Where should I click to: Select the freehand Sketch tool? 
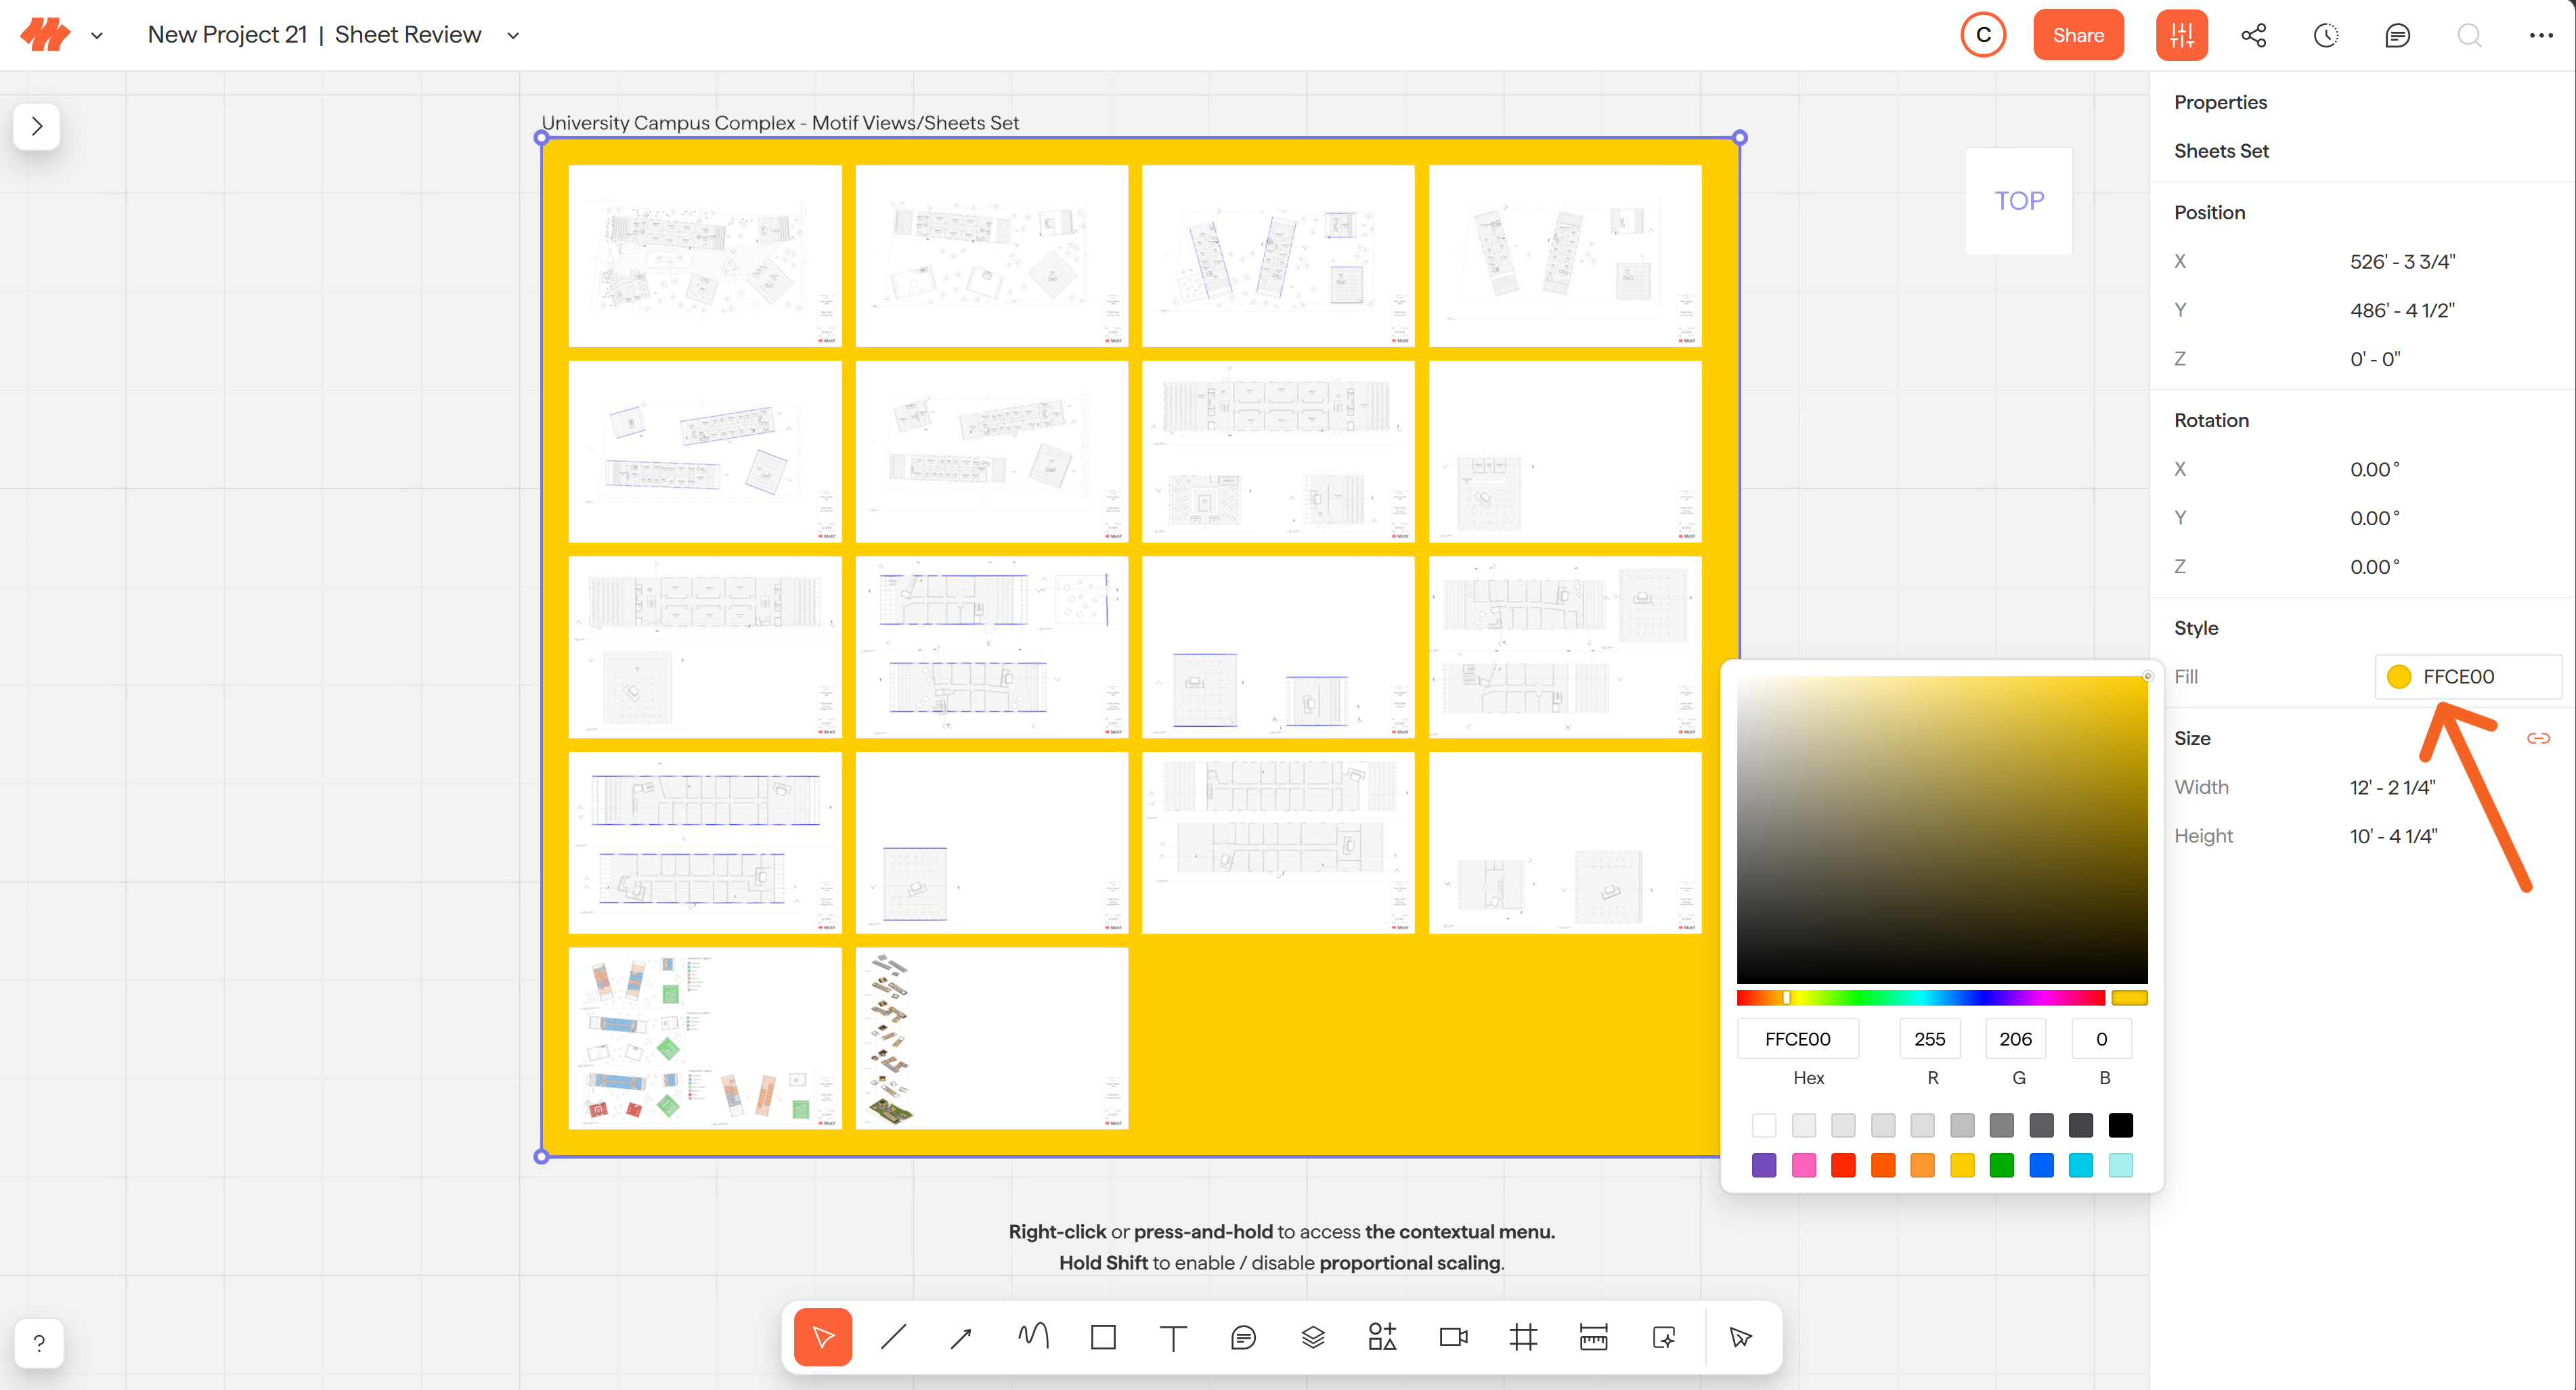(x=1033, y=1337)
